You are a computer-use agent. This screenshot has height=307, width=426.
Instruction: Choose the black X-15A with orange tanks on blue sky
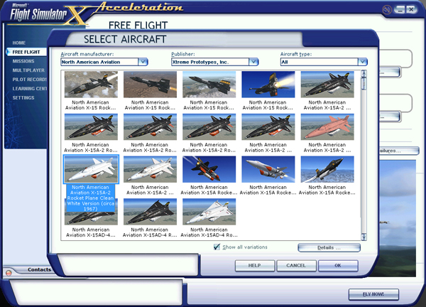click(x=209, y=169)
